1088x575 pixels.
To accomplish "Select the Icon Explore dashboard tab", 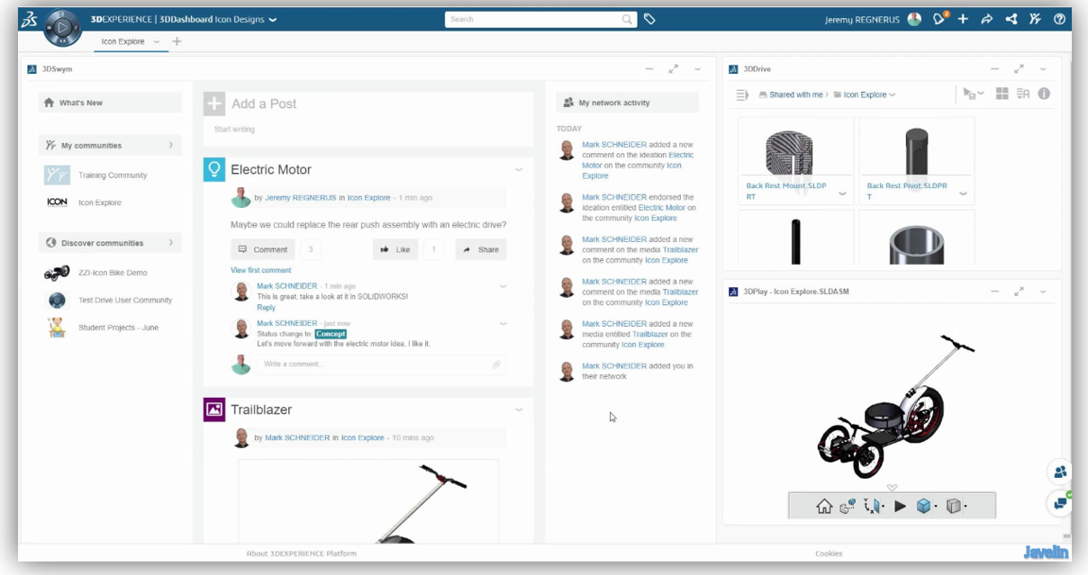I will click(122, 41).
